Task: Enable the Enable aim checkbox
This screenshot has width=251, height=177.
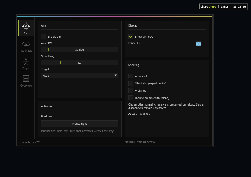Action: click(43, 37)
